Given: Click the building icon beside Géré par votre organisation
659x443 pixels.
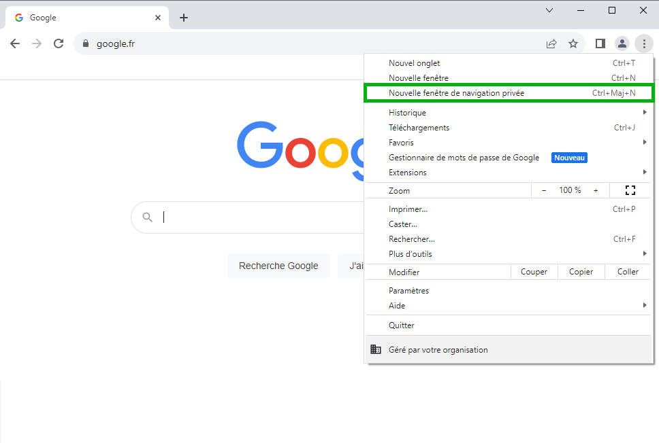Looking at the screenshot, I should click(x=376, y=349).
